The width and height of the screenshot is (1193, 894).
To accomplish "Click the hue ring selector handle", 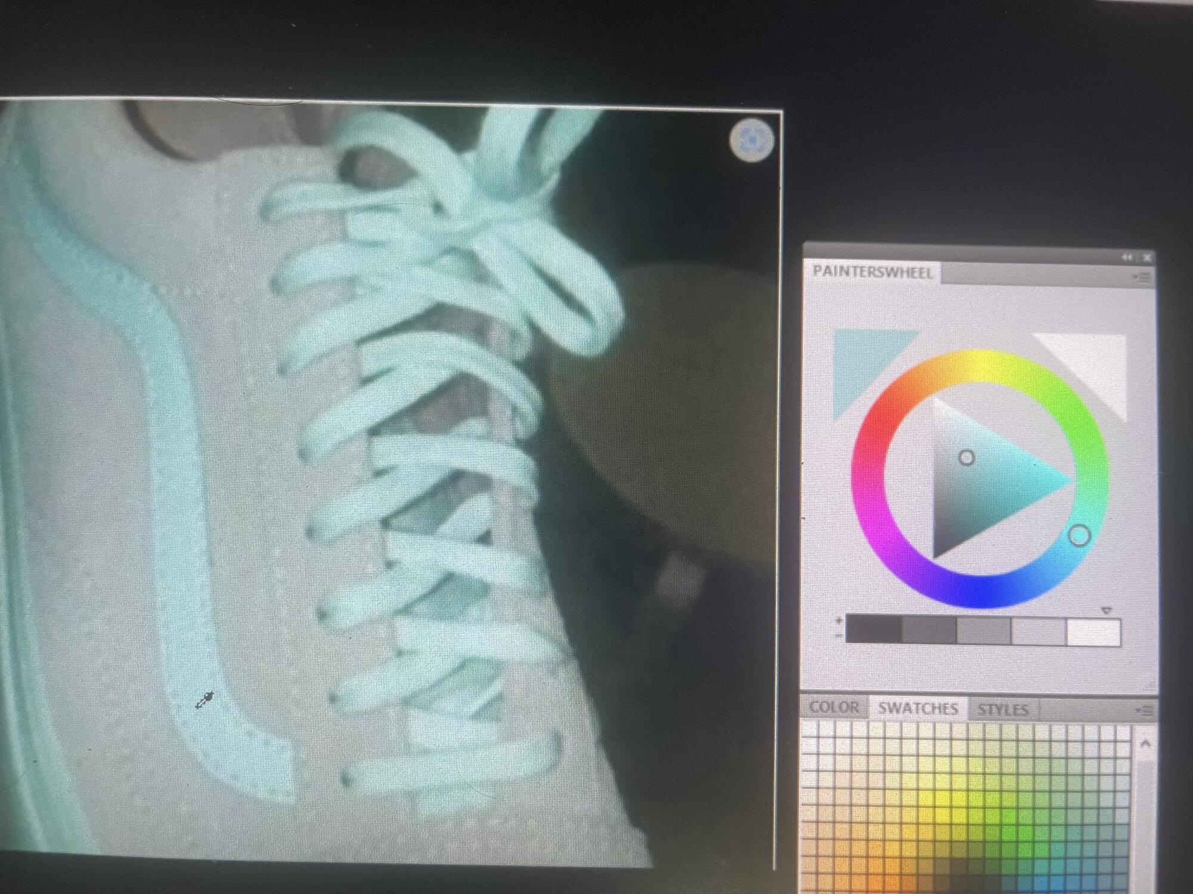I will tap(1078, 536).
